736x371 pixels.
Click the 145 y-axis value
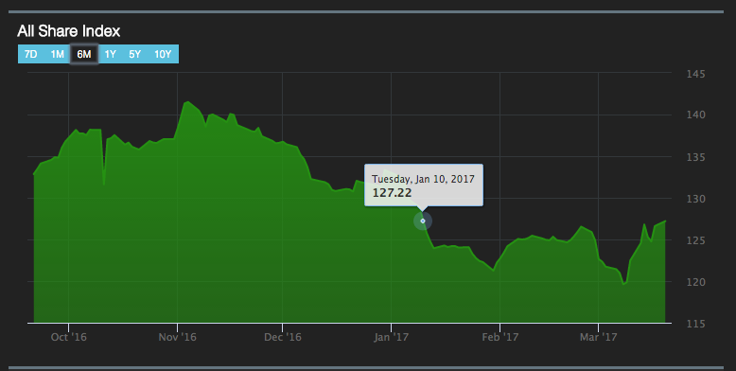tap(695, 74)
